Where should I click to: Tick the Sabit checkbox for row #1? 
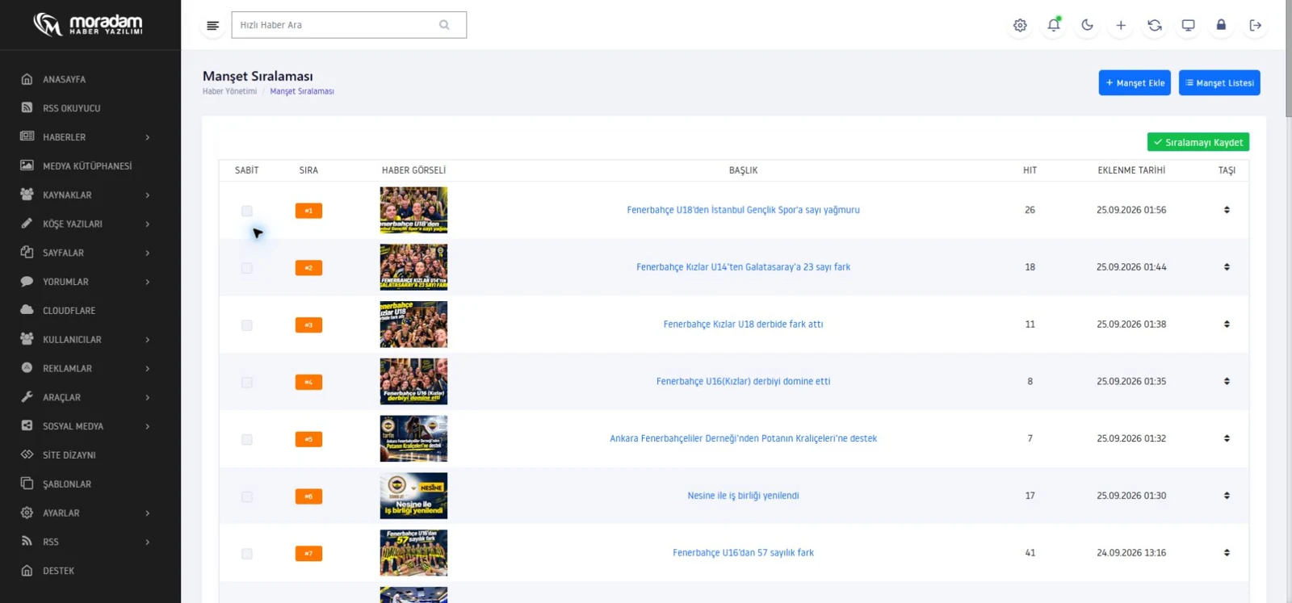coord(247,211)
